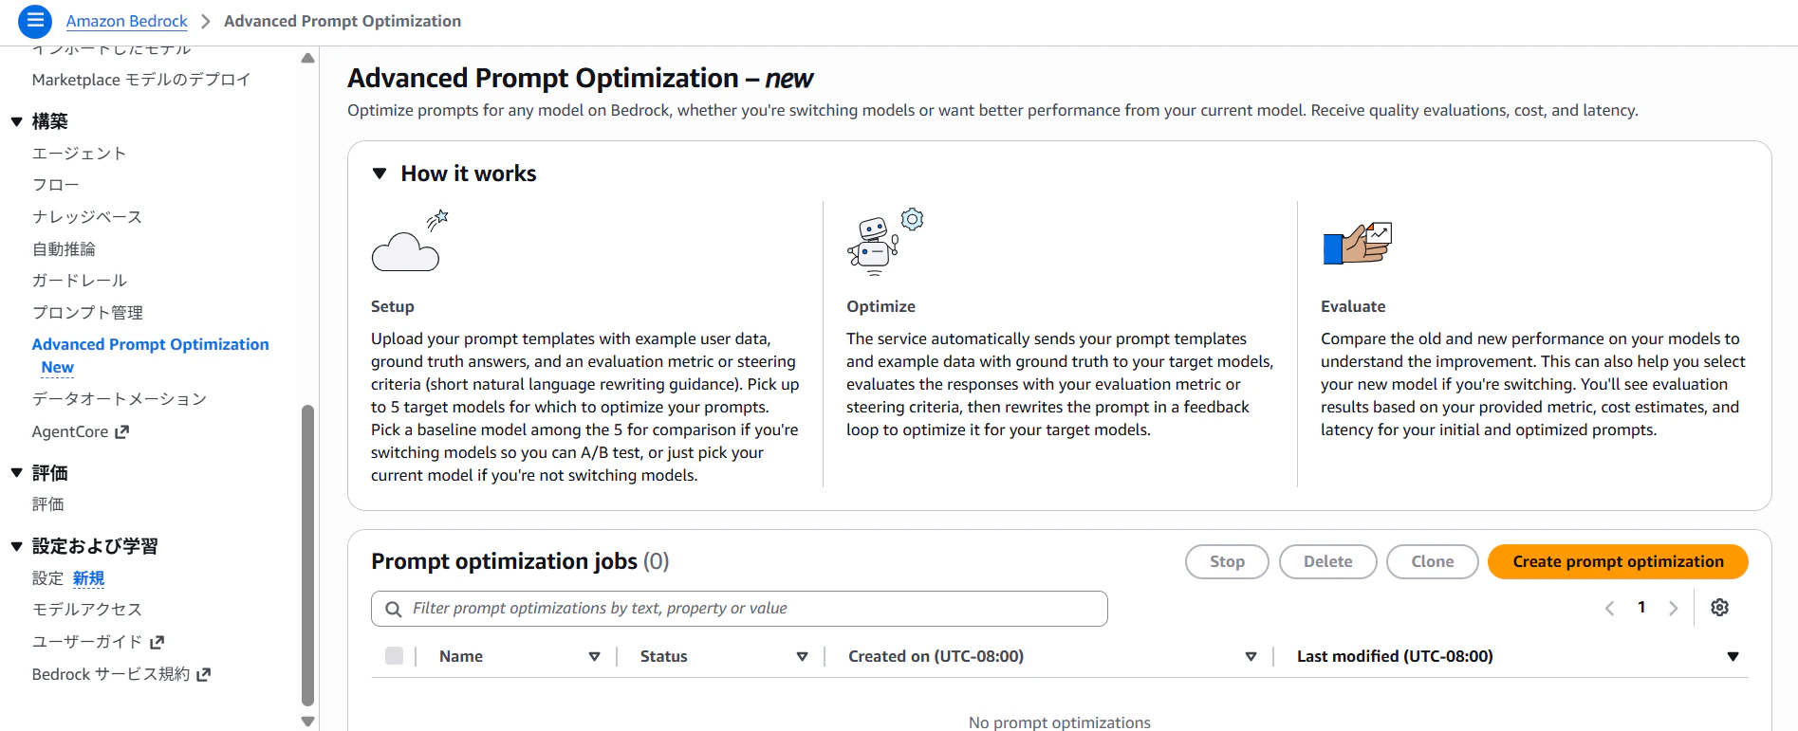
Task: Collapse the How it works section
Action: [x=380, y=174]
